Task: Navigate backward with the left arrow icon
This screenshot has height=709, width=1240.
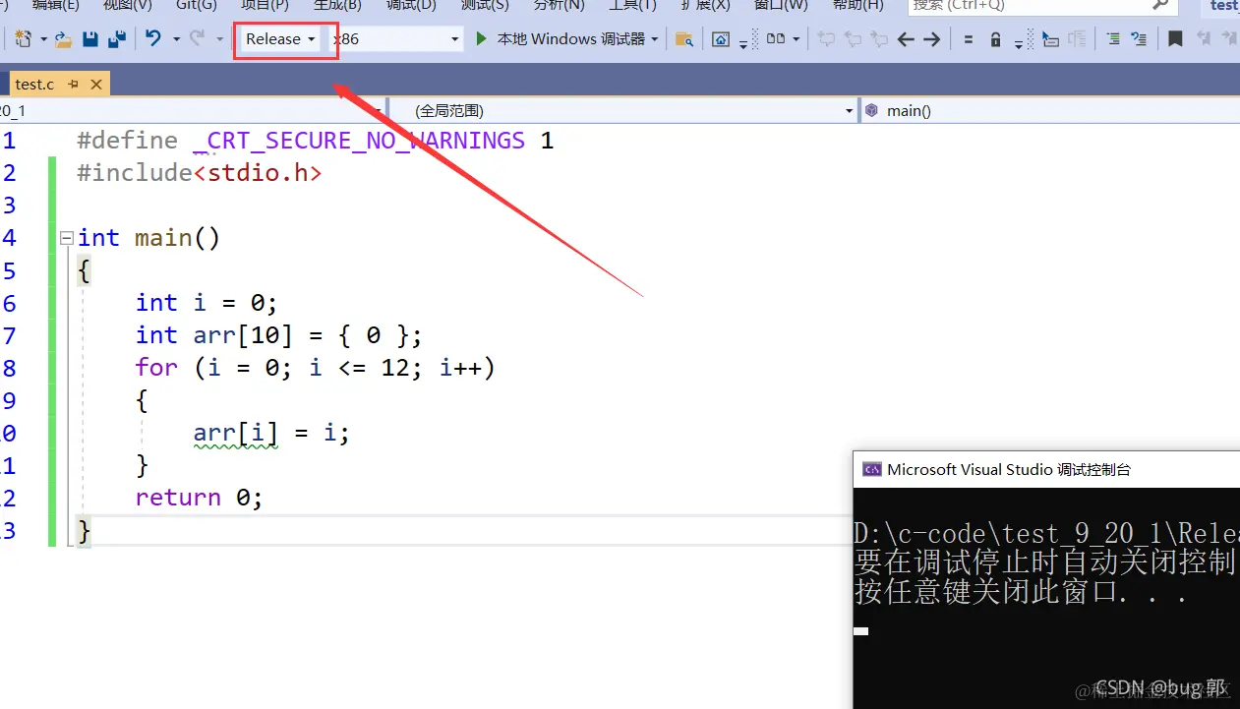Action: point(906,39)
